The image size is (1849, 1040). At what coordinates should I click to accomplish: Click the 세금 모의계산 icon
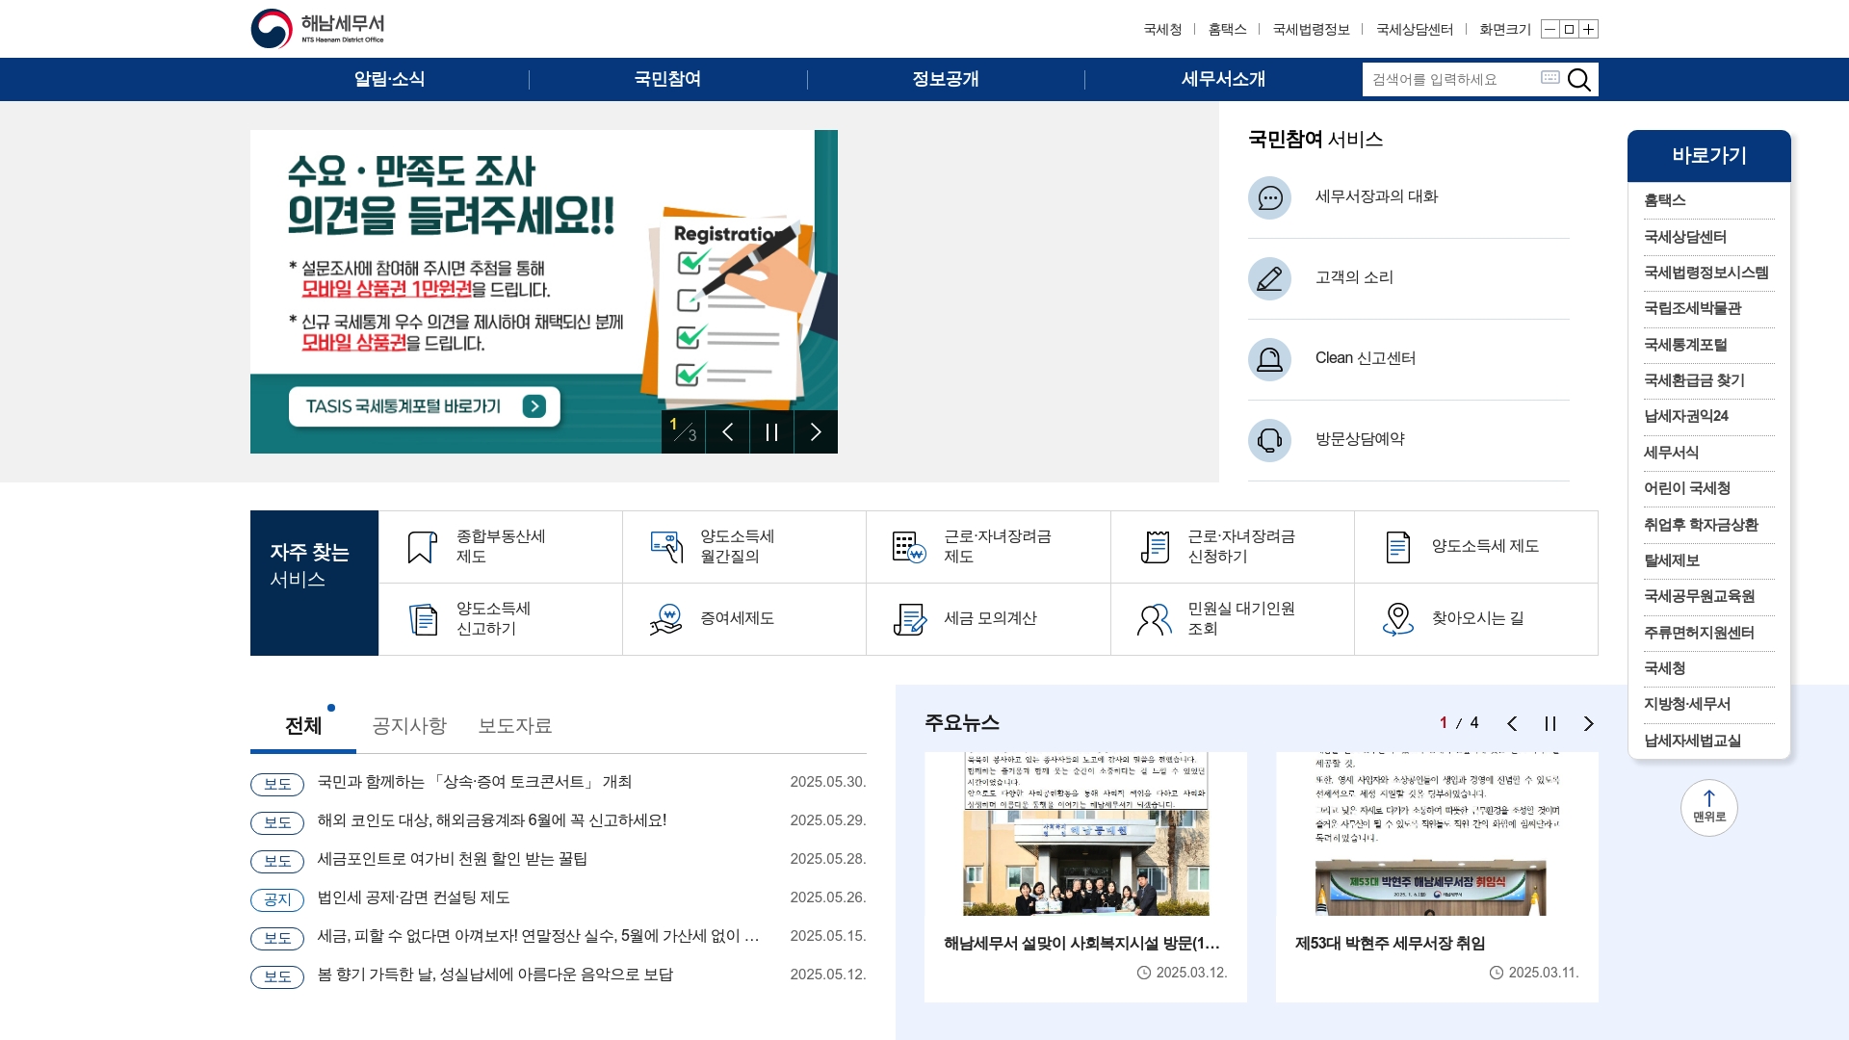click(909, 619)
